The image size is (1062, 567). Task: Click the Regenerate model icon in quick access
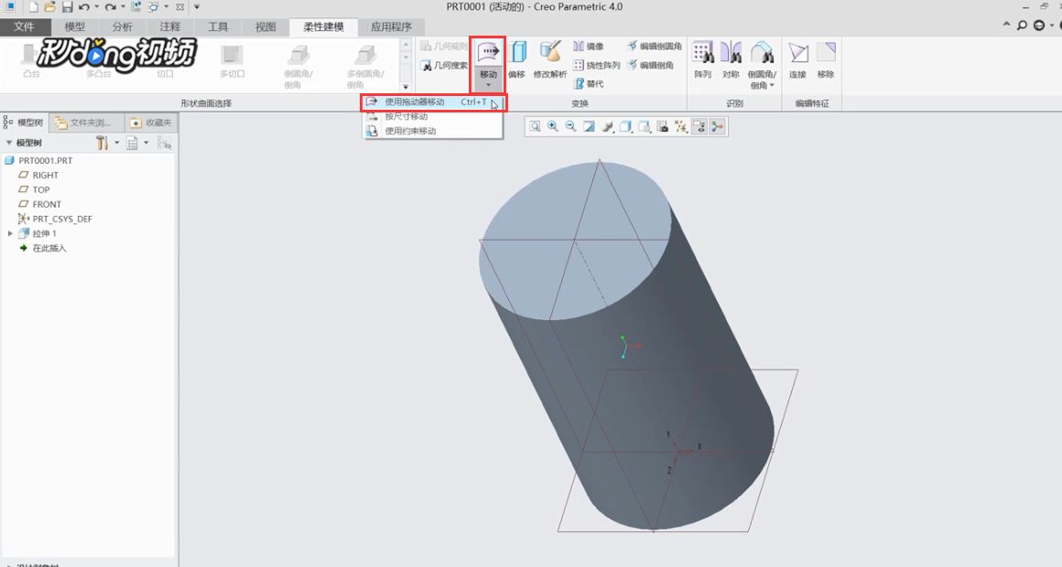(136, 6)
